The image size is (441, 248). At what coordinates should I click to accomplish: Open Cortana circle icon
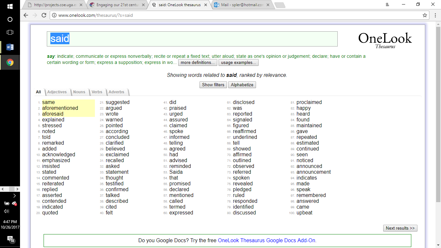10,19
